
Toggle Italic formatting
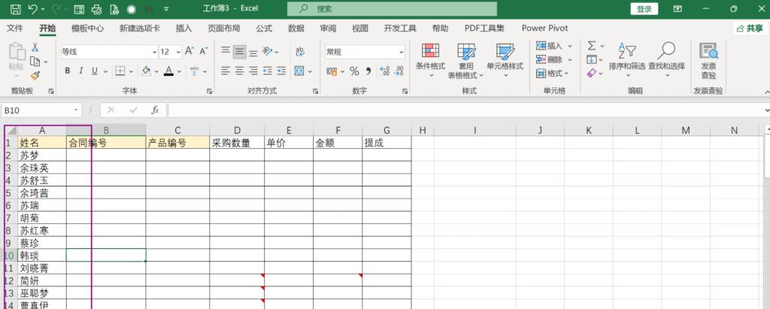pos(81,71)
